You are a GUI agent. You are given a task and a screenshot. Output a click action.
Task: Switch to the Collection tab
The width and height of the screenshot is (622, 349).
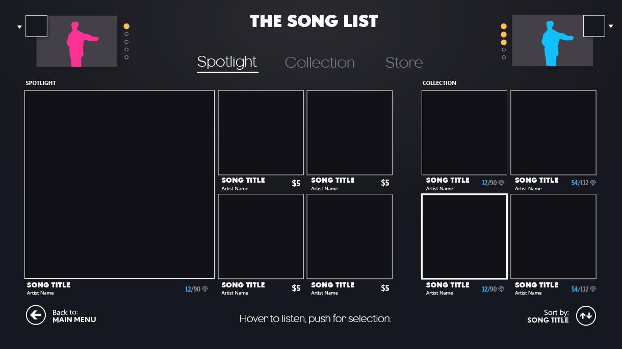[320, 63]
